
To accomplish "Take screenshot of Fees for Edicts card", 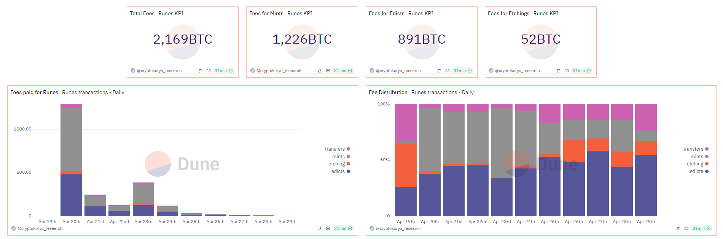I will click(447, 71).
